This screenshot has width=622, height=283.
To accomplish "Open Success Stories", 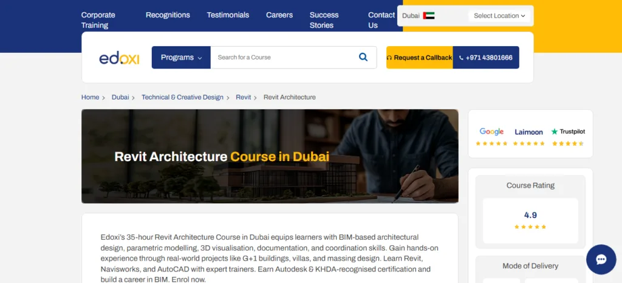I will coord(324,20).
